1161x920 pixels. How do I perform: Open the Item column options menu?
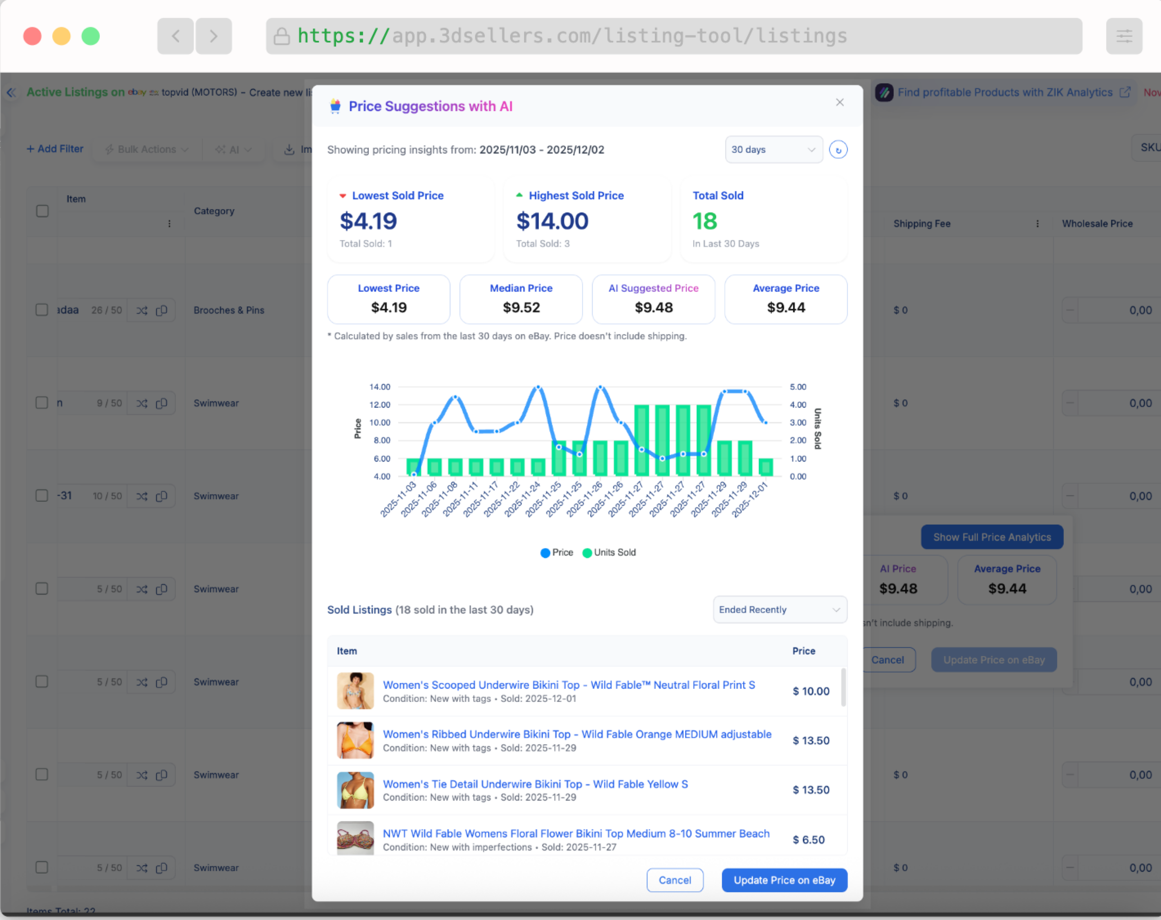tap(169, 223)
